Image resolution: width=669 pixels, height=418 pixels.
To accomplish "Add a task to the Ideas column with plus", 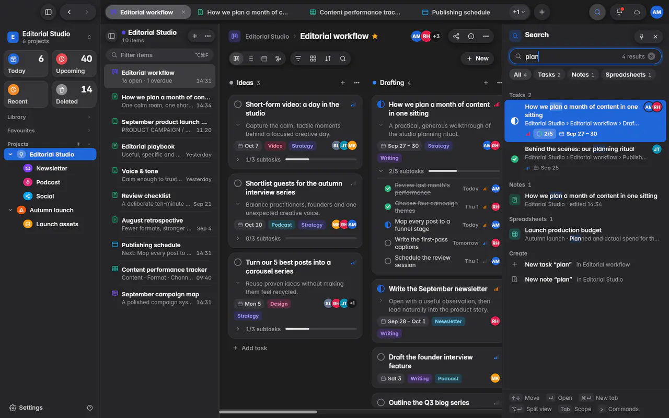I will pyautogui.click(x=343, y=83).
